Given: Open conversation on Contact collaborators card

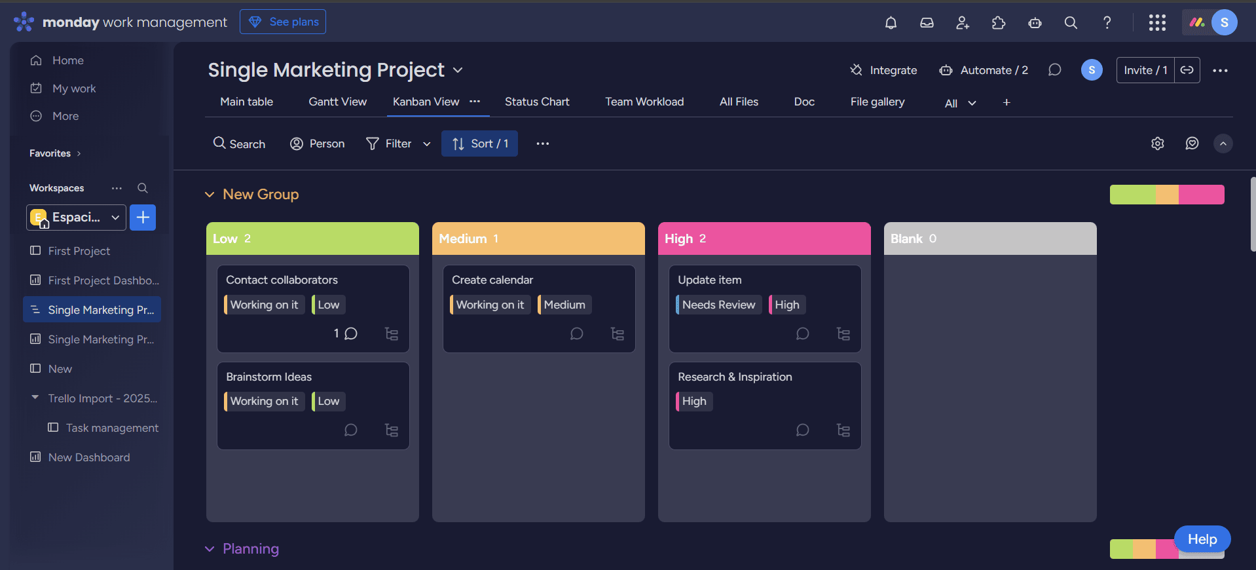Looking at the screenshot, I should click(350, 333).
